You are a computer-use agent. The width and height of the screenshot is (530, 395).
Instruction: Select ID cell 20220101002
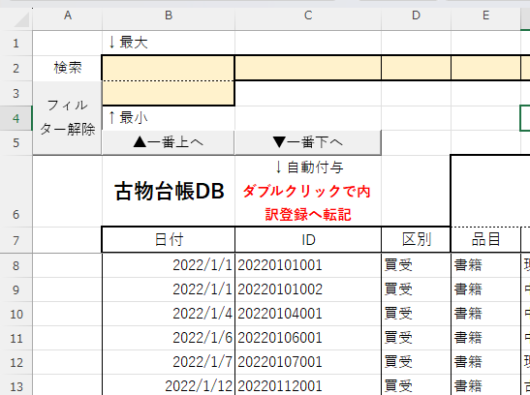point(308,289)
